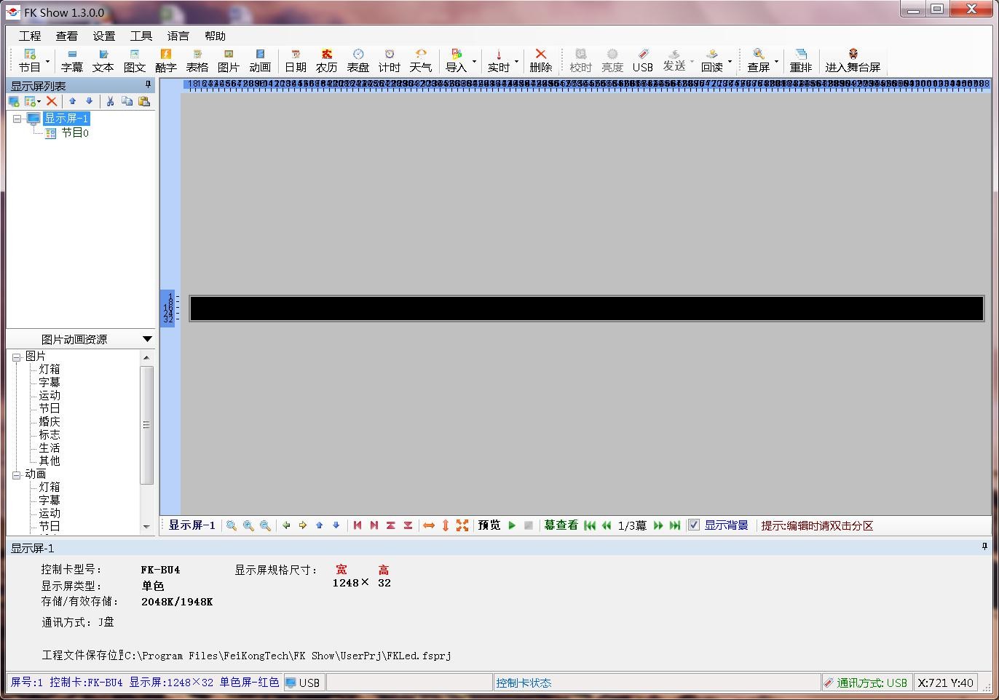Image resolution: width=999 pixels, height=700 pixels.
Task: Click the 幕查看 button
Action: tap(561, 525)
